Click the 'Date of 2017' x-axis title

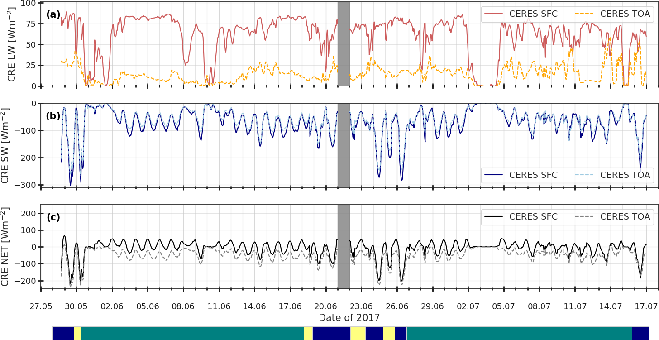click(349, 318)
